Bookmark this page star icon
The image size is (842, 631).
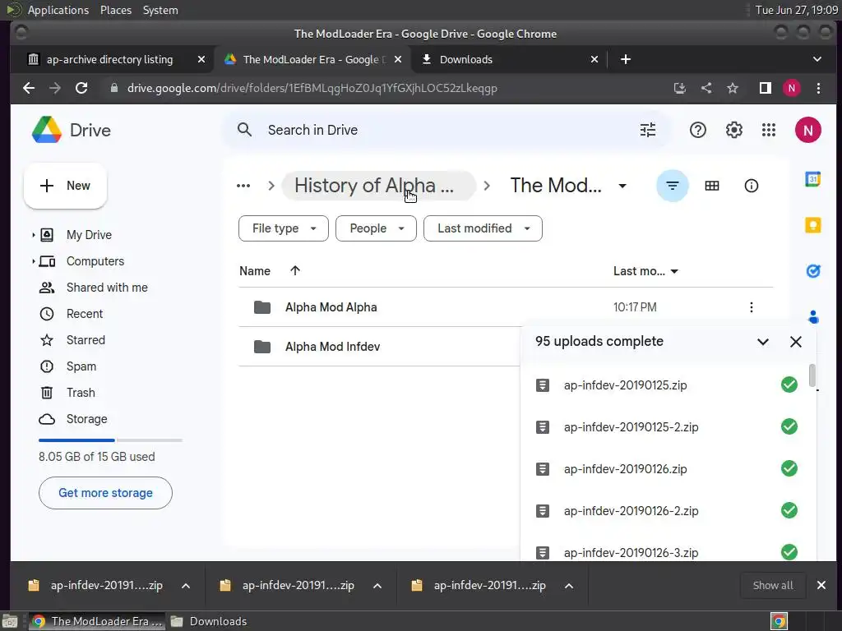point(733,88)
